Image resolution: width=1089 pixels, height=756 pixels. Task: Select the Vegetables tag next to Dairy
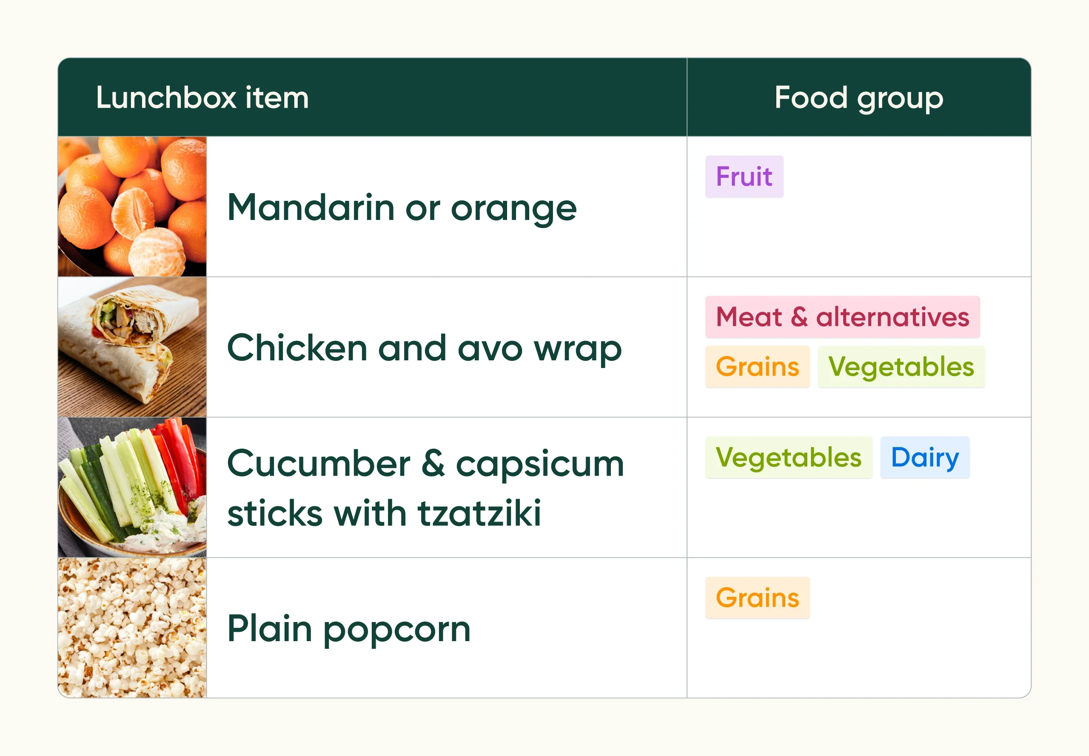tap(788, 458)
